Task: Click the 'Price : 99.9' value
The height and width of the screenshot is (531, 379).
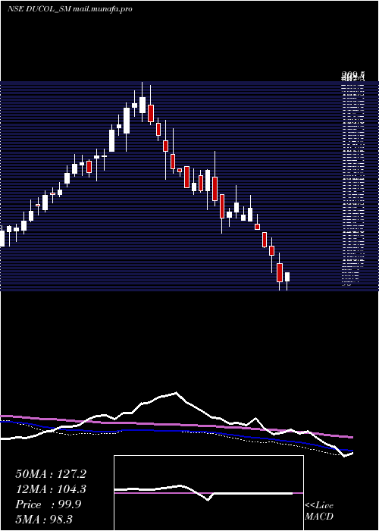Action: pos(49,504)
